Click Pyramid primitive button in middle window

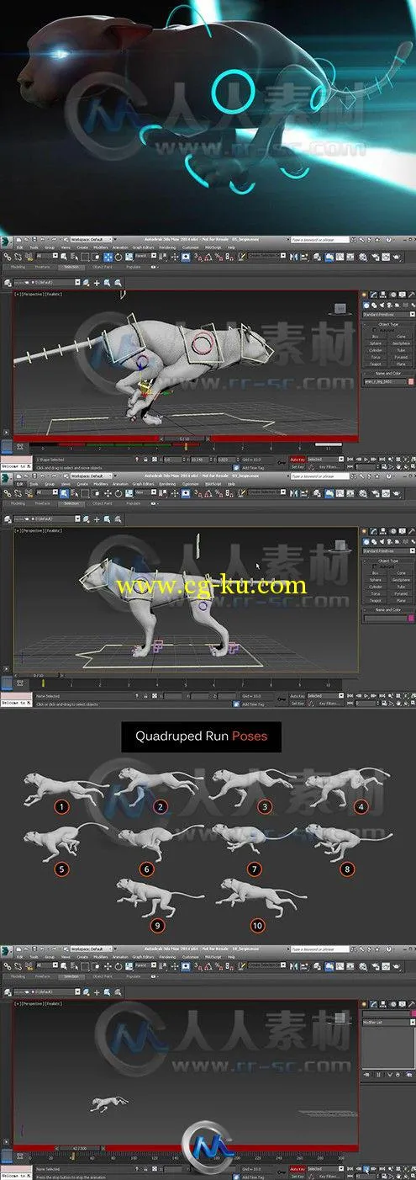coord(401,593)
